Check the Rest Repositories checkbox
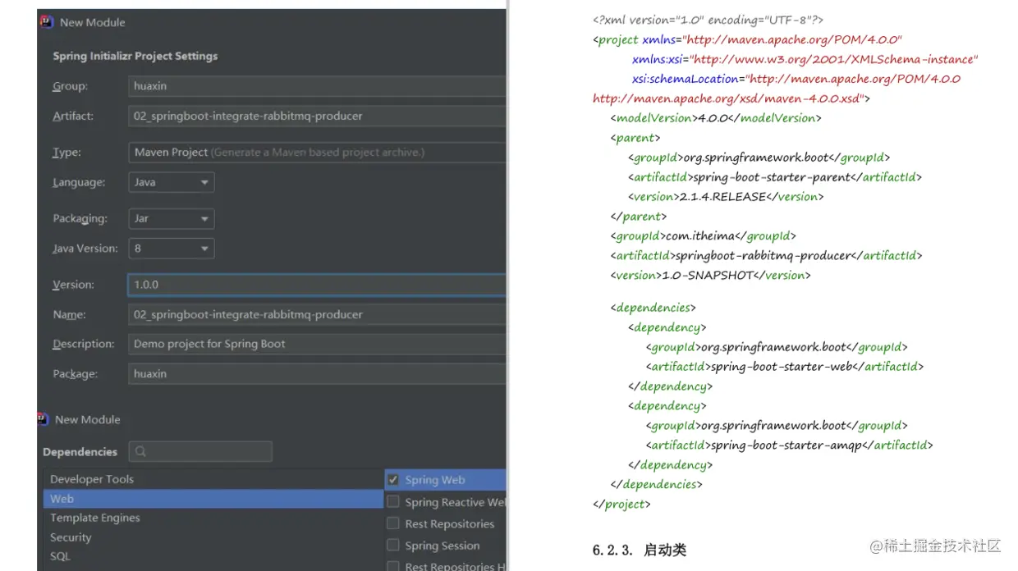The width and height of the screenshot is (1018, 571). point(393,523)
